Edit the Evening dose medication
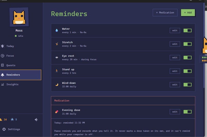This screenshot has width=207, height=137. pyautogui.click(x=175, y=112)
